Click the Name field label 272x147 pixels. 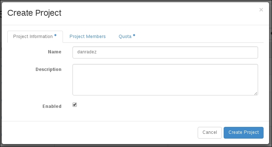point(55,52)
